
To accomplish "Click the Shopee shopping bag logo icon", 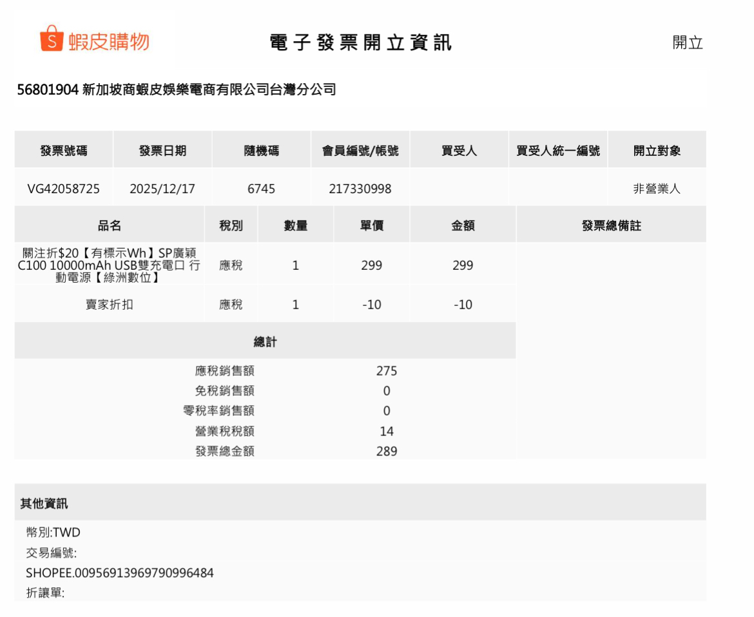I will click(x=52, y=40).
